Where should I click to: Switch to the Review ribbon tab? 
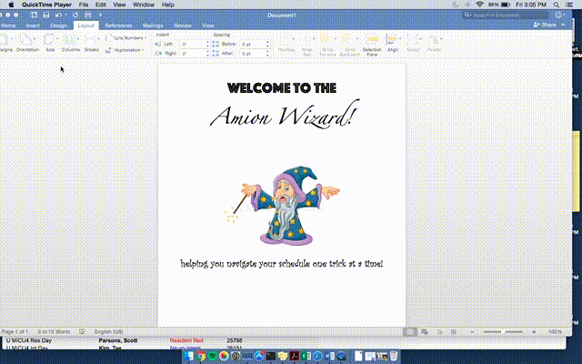pos(183,25)
